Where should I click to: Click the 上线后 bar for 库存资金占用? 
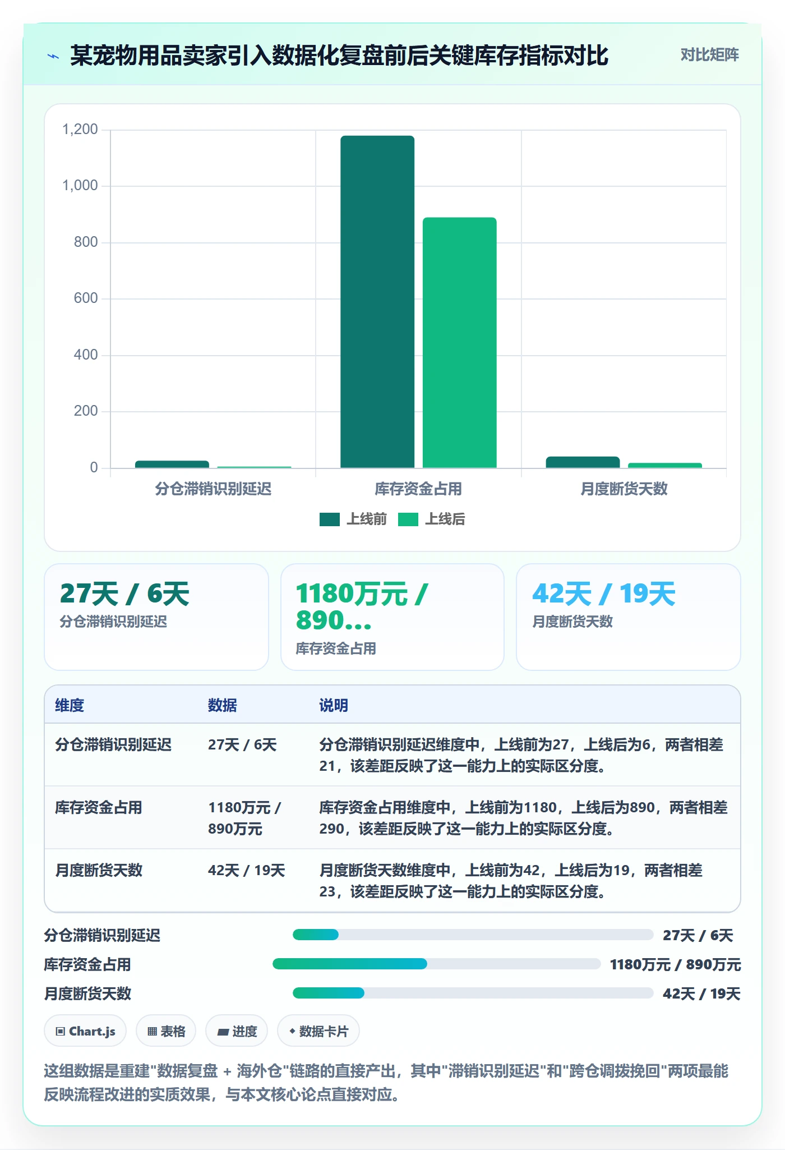click(460, 343)
